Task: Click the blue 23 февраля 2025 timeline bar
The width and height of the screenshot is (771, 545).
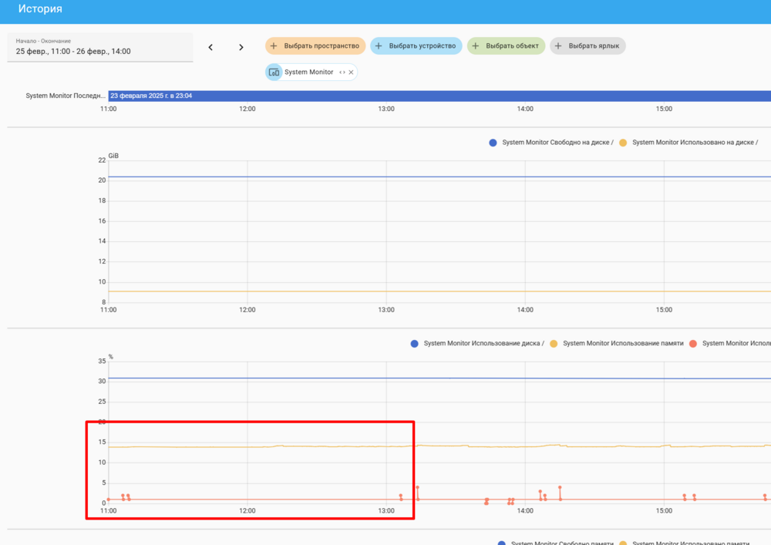Action: point(439,96)
